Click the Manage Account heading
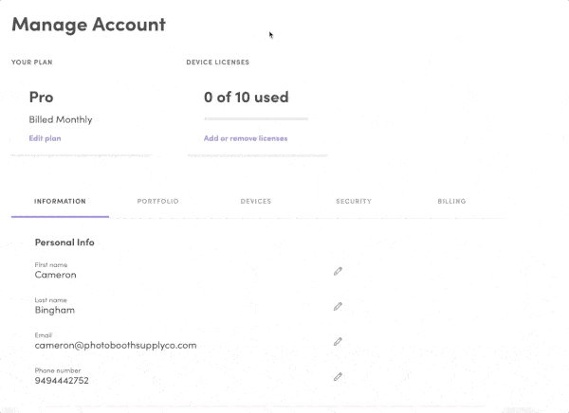 point(89,25)
